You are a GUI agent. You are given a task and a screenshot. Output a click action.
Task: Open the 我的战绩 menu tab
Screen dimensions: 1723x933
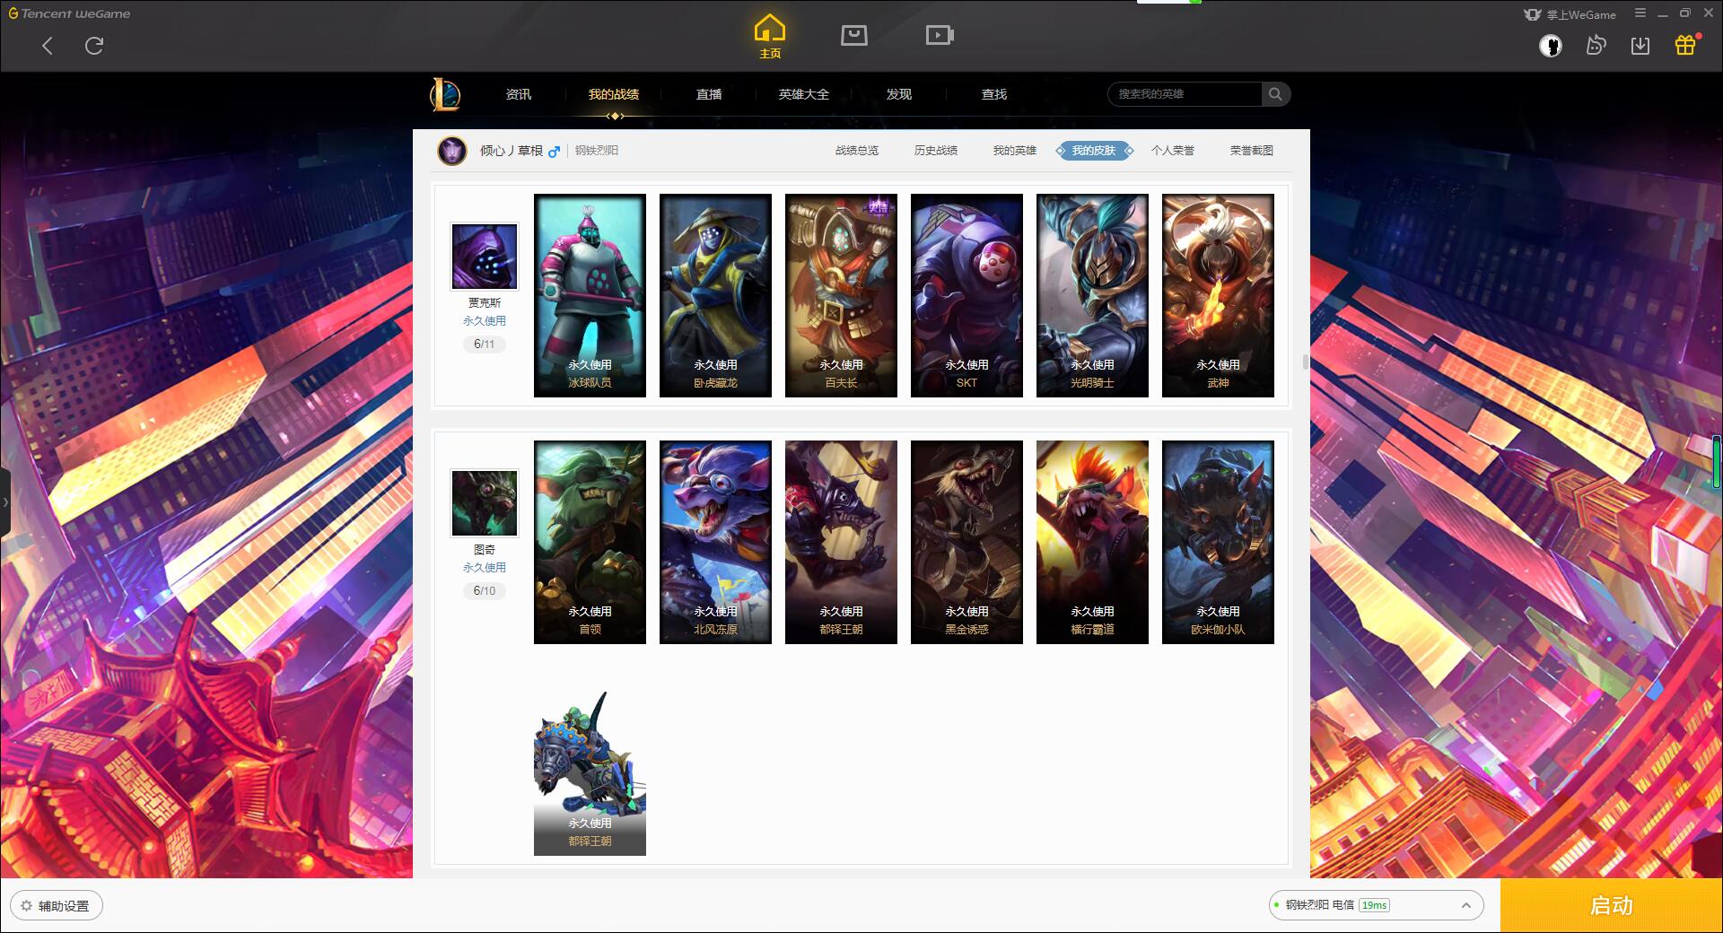(614, 94)
